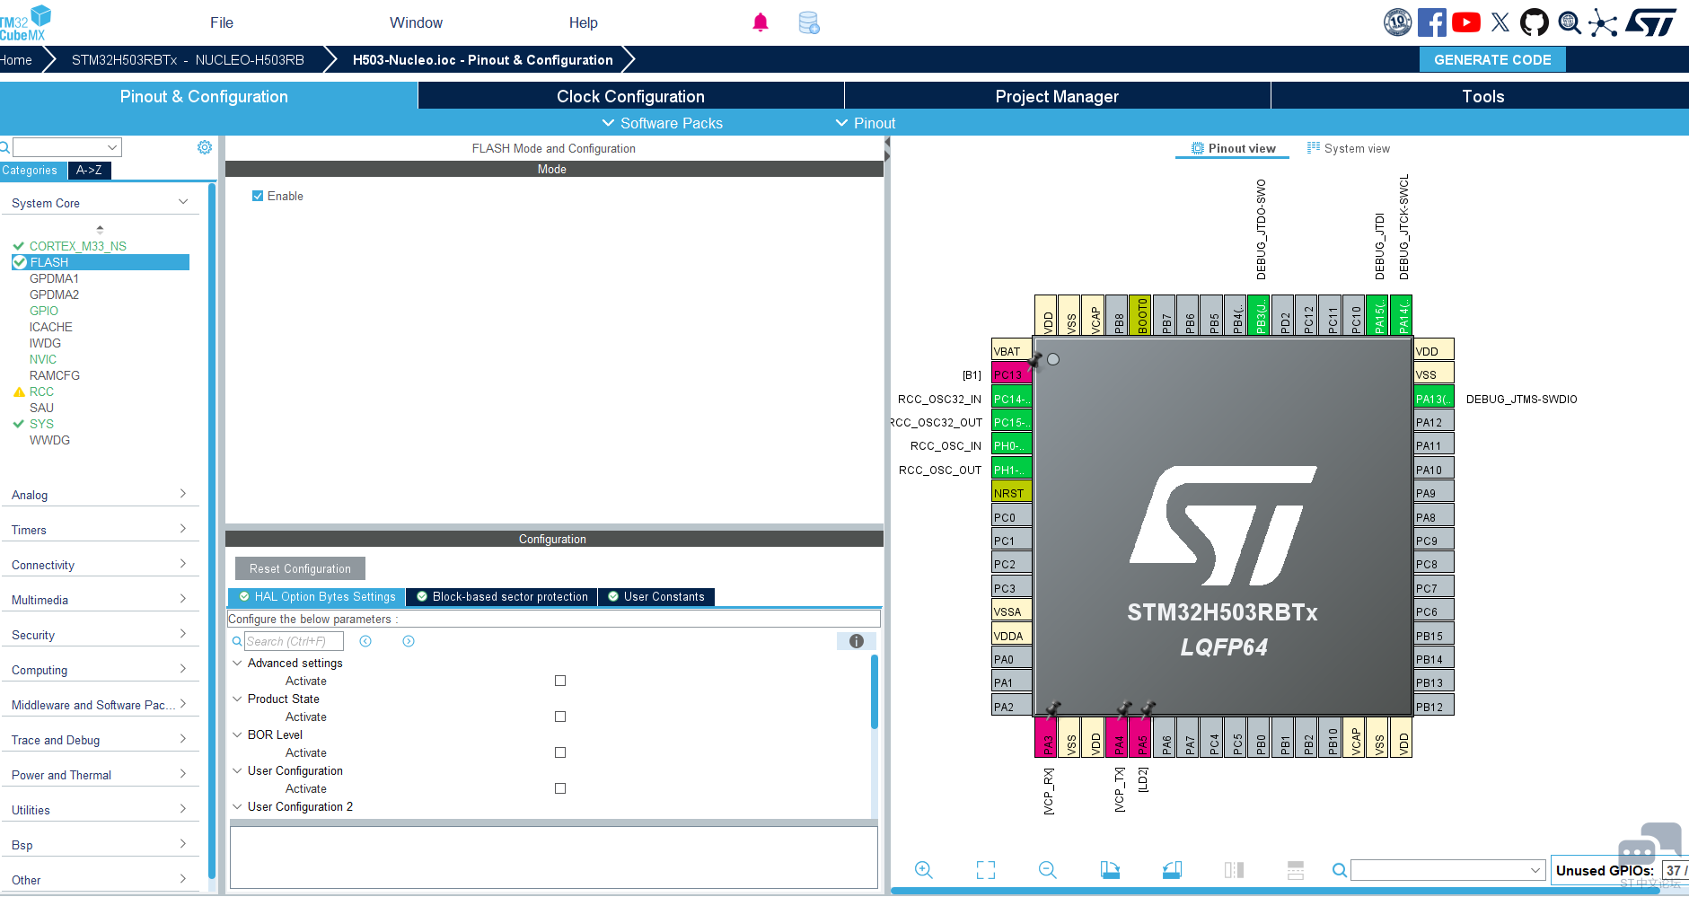This screenshot has height=897, width=1689.
Task: Click the GENERATE CODE button
Action: 1492,59
